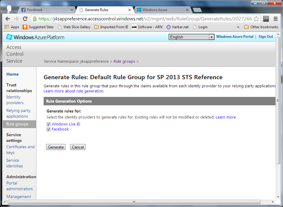Open the Windows Azure Portal link

pos(235,37)
